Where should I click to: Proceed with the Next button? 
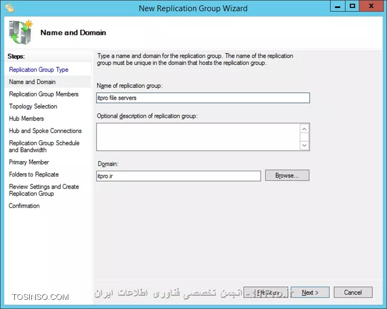[x=310, y=292]
